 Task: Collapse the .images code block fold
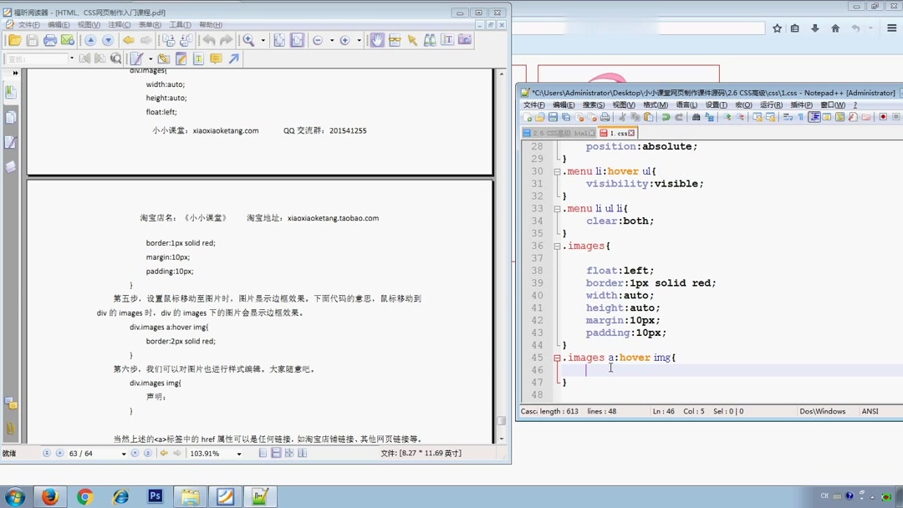(557, 246)
